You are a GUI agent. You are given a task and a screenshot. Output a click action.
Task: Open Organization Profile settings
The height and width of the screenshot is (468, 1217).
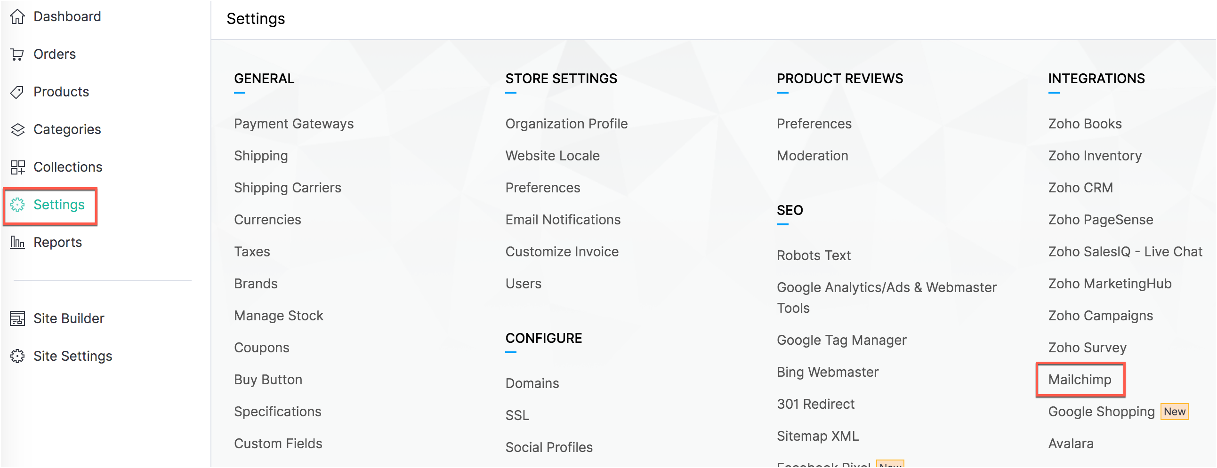coord(566,124)
